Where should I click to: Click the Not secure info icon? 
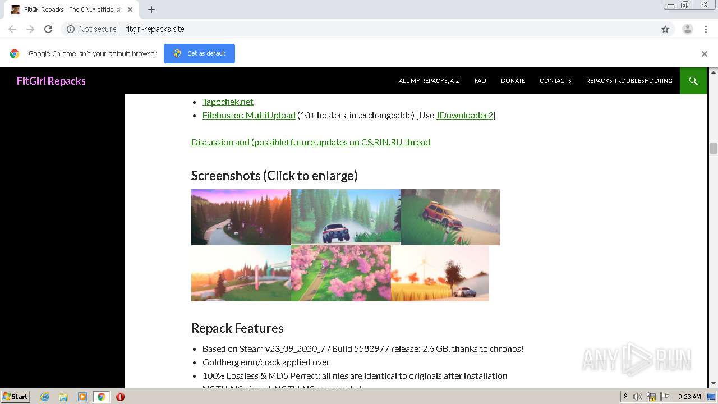(71, 29)
